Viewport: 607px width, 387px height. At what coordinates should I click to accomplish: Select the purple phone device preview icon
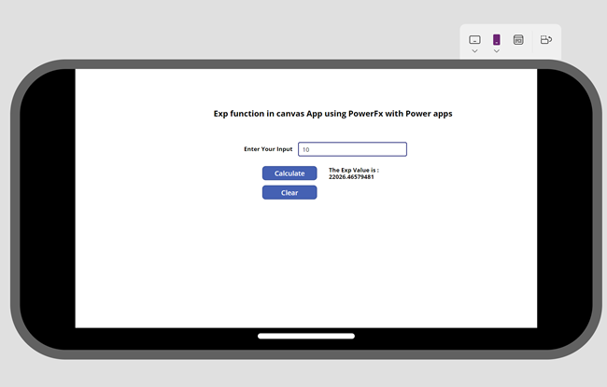(x=496, y=39)
